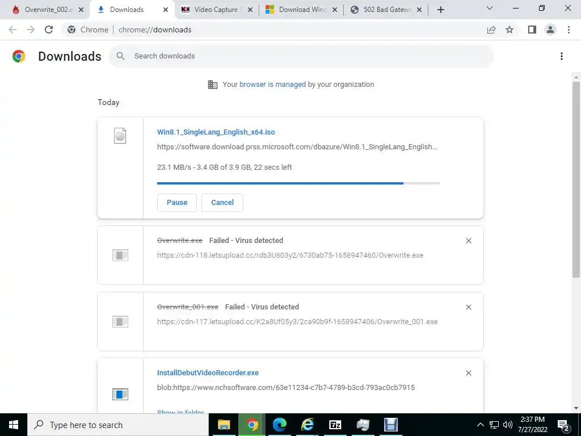This screenshot has height=436, width=581.
Task: Click the search magnifier icon in Search downloads
Action: (120, 56)
